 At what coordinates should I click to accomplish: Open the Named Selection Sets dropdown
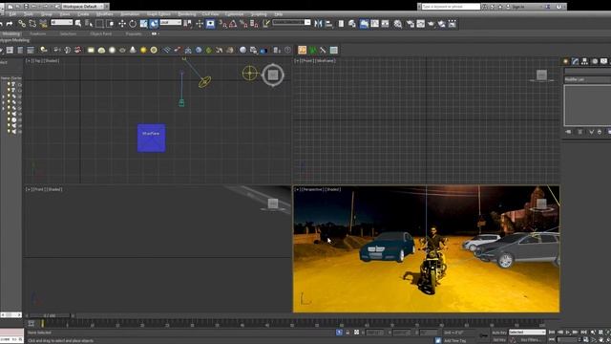pyautogui.click(x=291, y=23)
